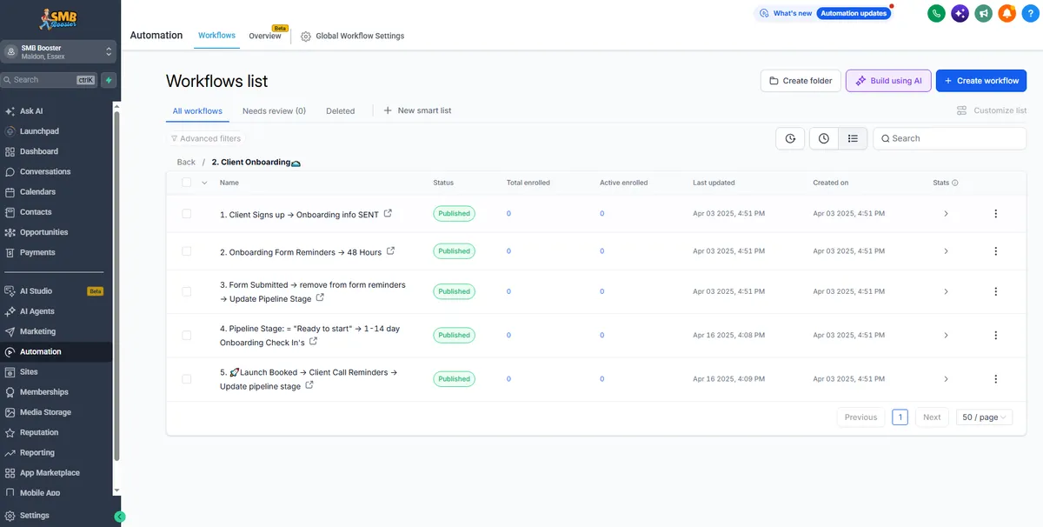Switch to the Overview tab
Screen dimensions: 1043x527
click(265, 36)
